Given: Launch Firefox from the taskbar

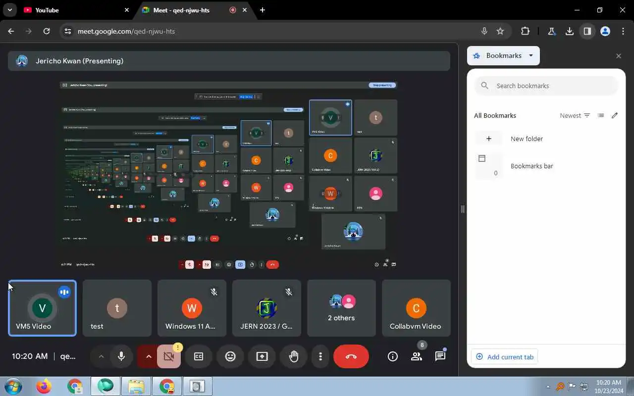Looking at the screenshot, I should tap(44, 386).
